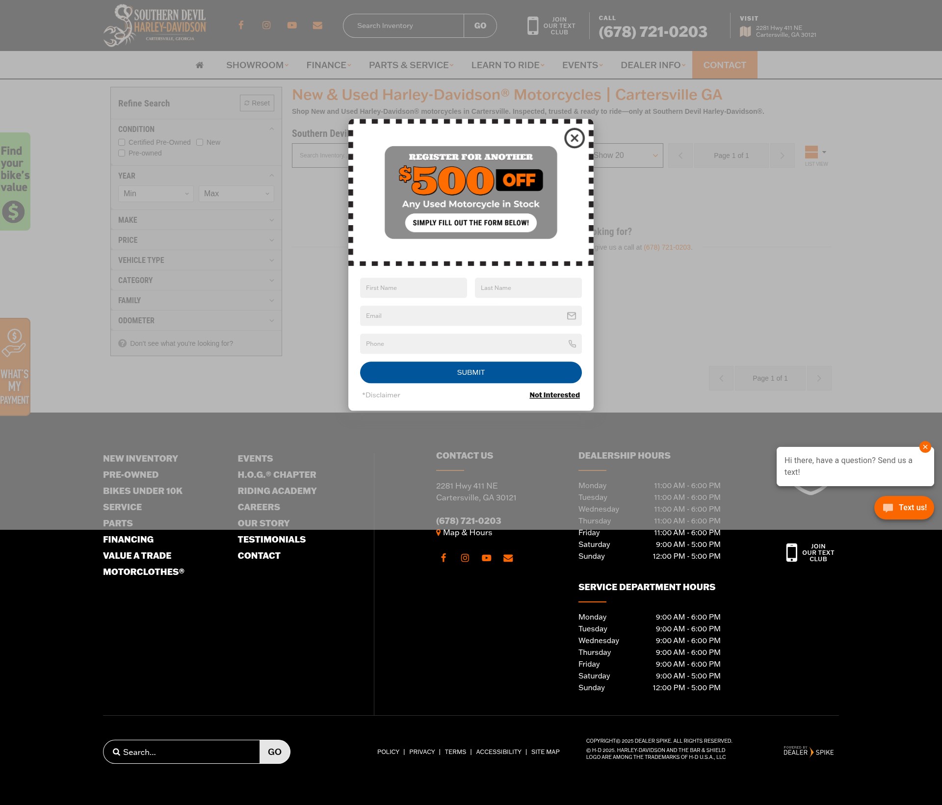Open Testimonials footer link

point(272,539)
